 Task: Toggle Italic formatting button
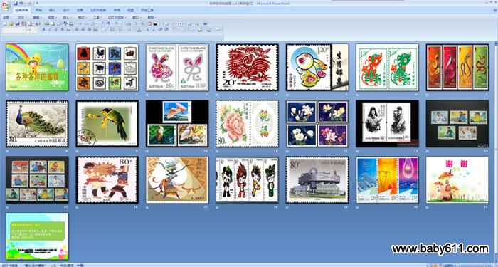(50, 30)
